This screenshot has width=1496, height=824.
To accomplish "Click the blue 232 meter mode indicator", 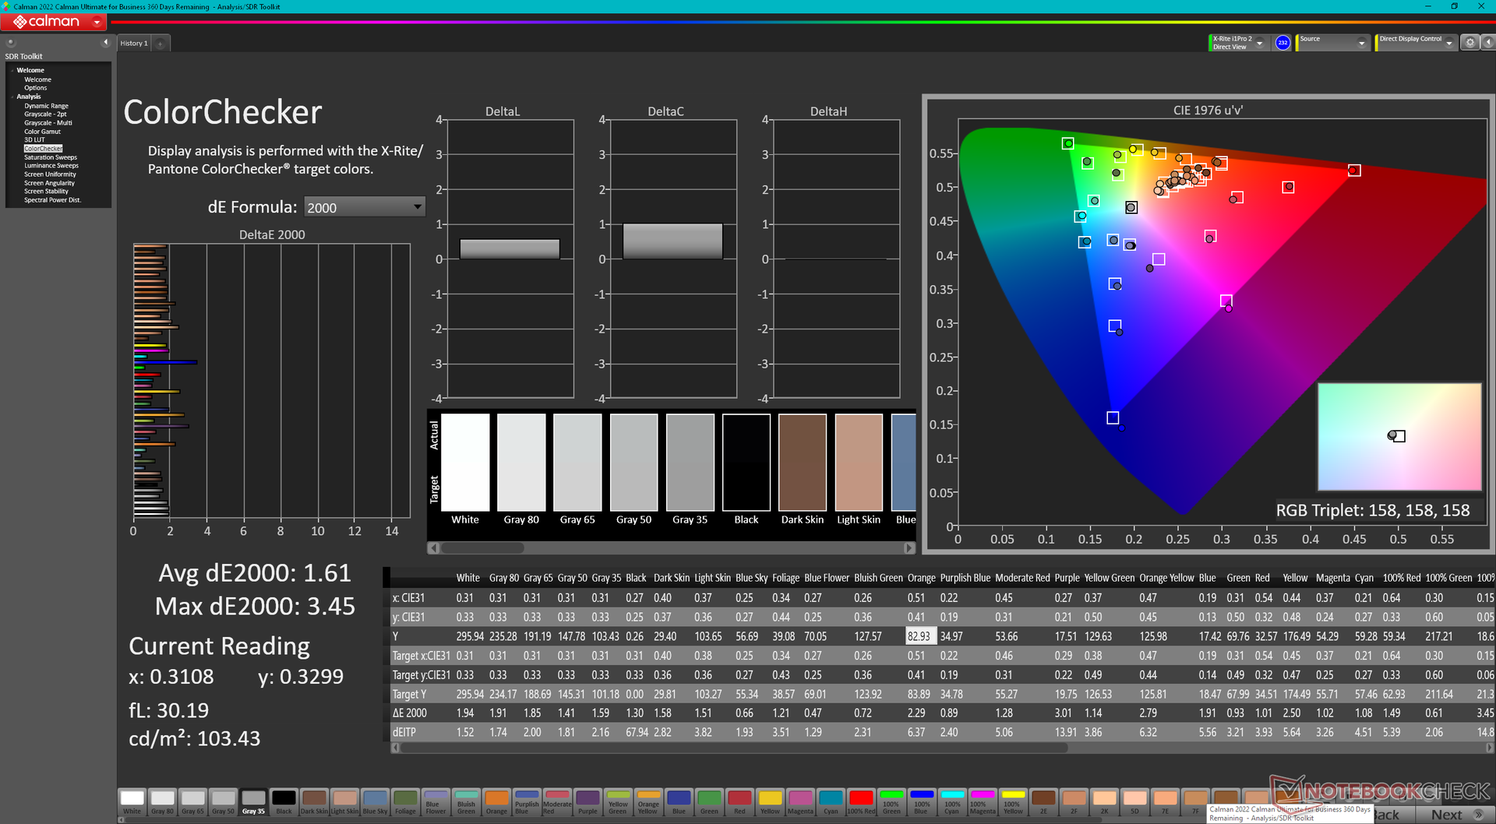I will tap(1283, 43).
